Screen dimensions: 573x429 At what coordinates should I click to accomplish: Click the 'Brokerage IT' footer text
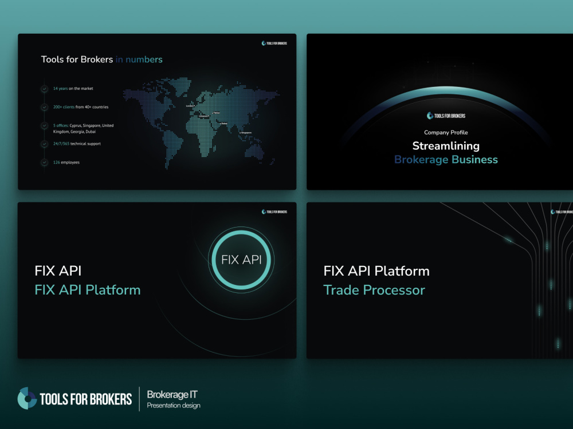[172, 395]
